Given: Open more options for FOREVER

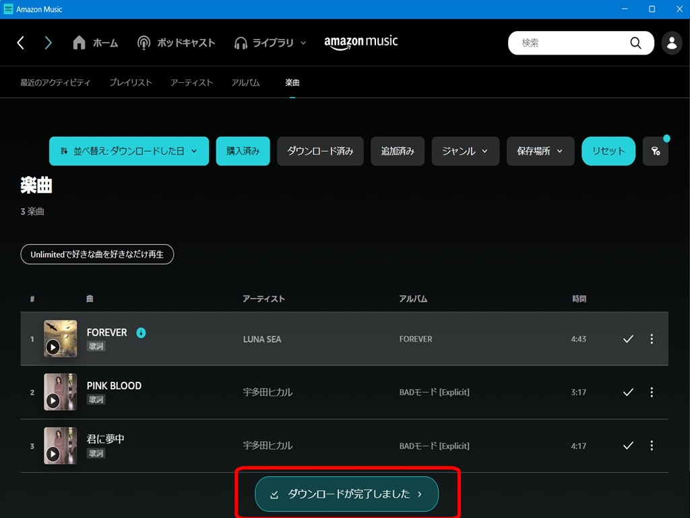Looking at the screenshot, I should click(652, 339).
